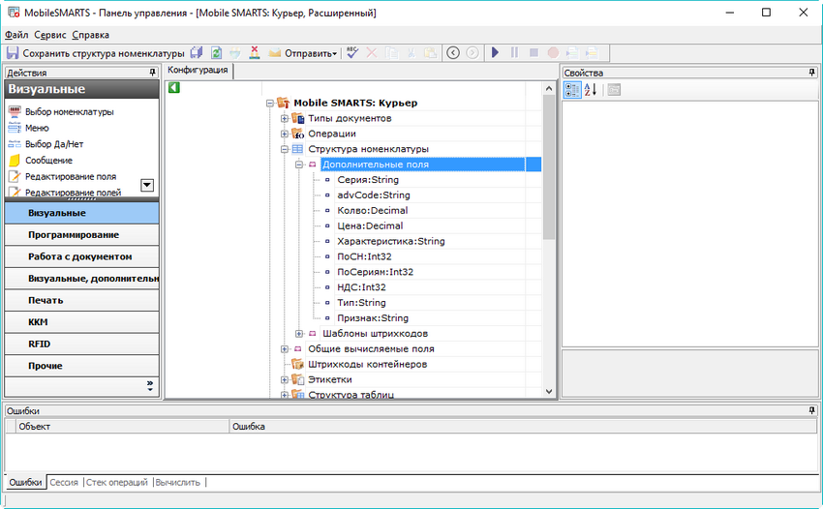Viewport: 823px width, 509px height.
Task: Click the green refresh icon in toolbar
Action: tap(216, 53)
